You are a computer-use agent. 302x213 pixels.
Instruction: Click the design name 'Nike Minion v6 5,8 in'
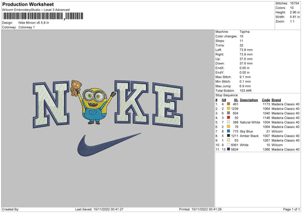[x=34, y=23]
